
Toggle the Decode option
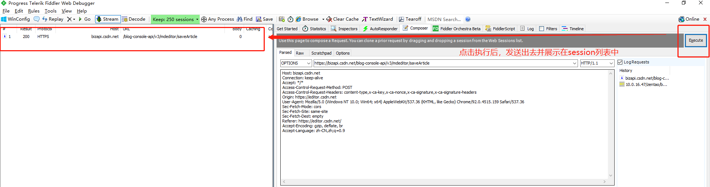click(x=133, y=19)
